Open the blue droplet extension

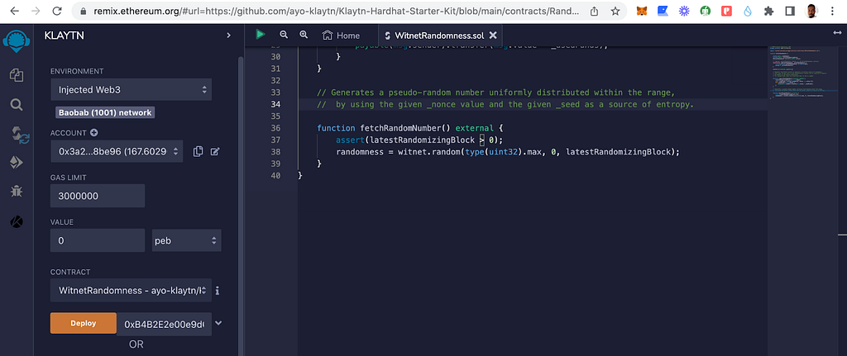click(748, 11)
